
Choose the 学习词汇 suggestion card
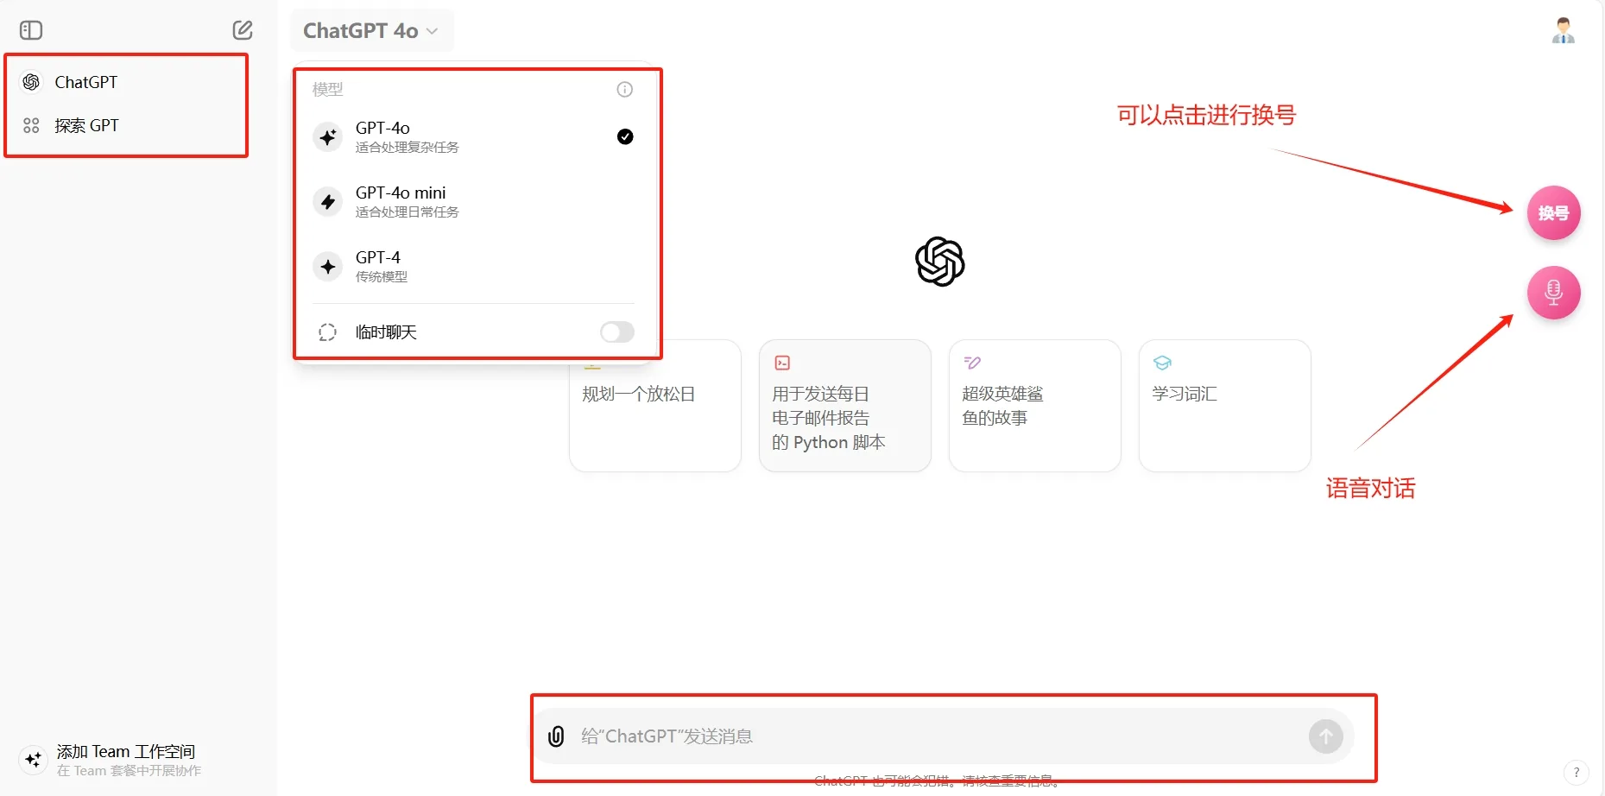(x=1225, y=406)
